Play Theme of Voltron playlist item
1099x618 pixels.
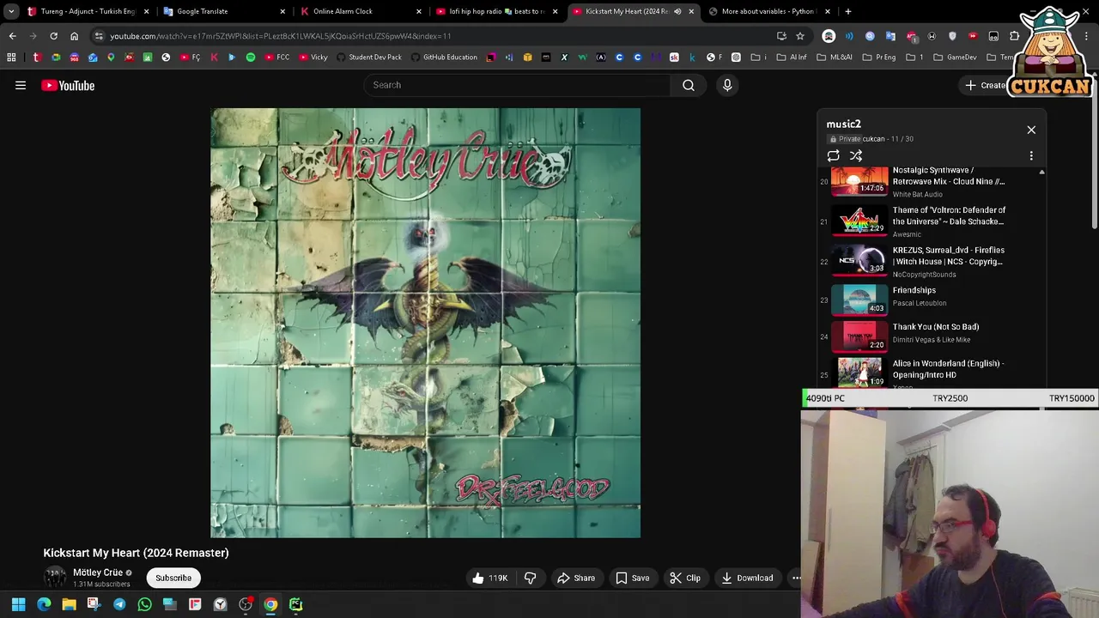tap(929, 221)
